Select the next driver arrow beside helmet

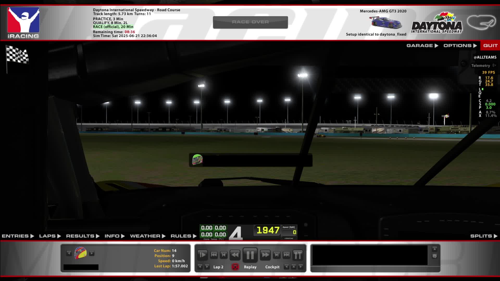coord(92,253)
